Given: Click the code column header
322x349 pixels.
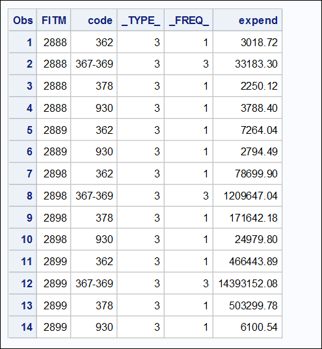Looking at the screenshot, I should pyautogui.click(x=100, y=21).
